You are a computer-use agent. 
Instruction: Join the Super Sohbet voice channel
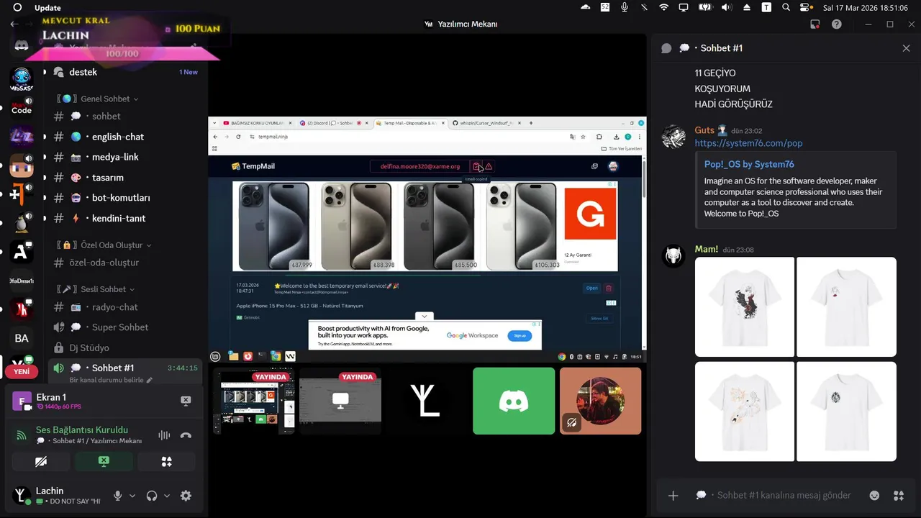pos(126,327)
